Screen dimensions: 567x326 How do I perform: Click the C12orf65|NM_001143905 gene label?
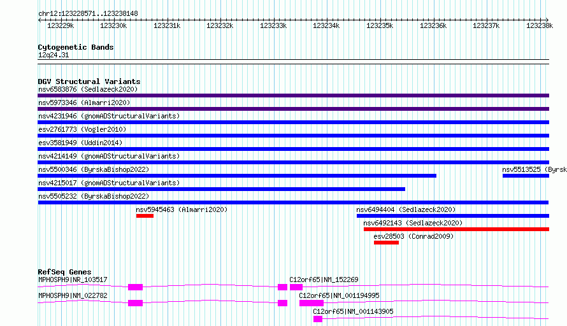[x=353, y=311]
